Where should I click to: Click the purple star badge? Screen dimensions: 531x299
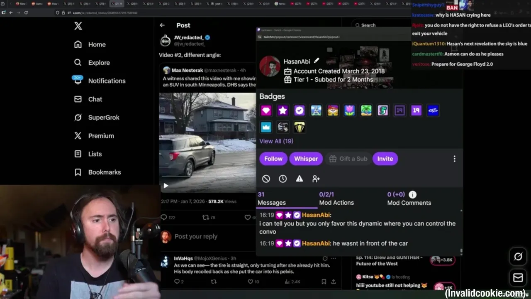283,110
